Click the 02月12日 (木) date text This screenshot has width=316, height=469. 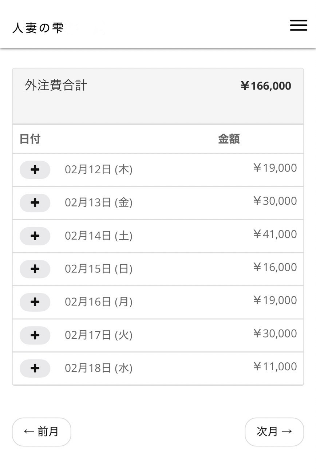pos(99,170)
